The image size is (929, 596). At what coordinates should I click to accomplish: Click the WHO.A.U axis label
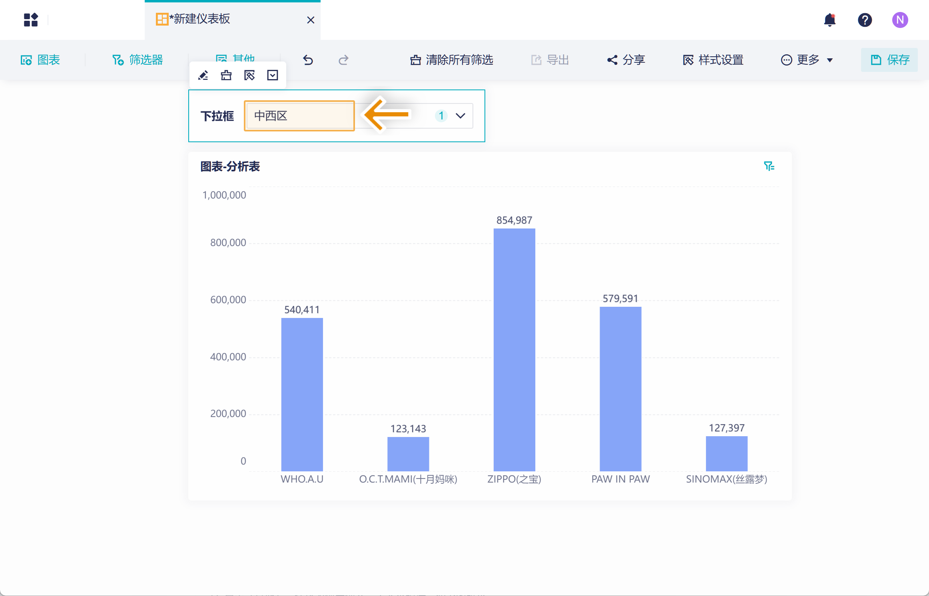(302, 479)
